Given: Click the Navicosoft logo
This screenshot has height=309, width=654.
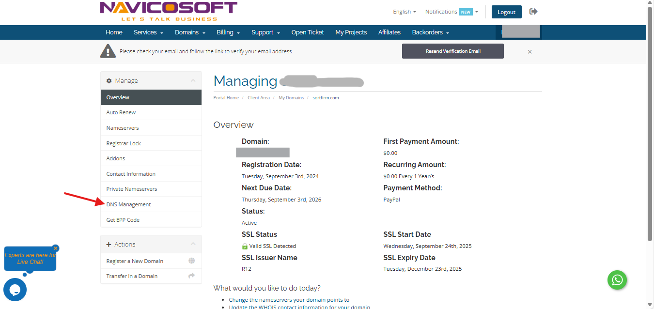Looking at the screenshot, I should [168, 12].
